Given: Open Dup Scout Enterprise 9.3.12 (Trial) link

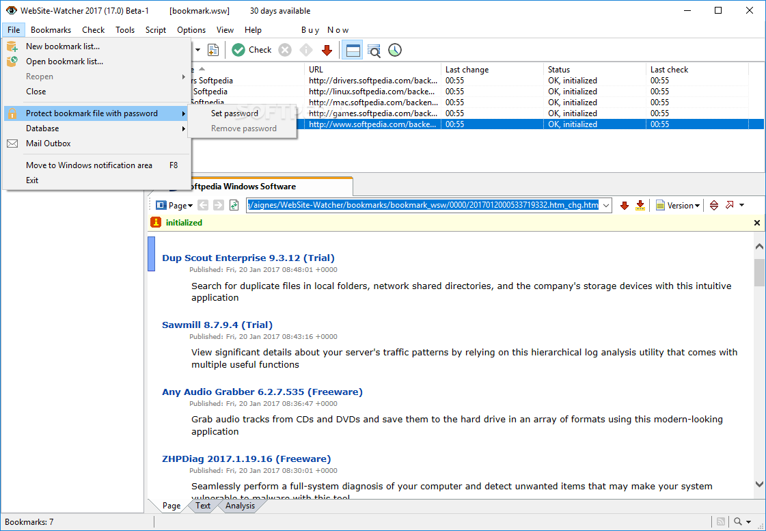Looking at the screenshot, I should [248, 258].
